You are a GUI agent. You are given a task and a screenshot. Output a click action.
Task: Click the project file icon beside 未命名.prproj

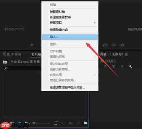pyautogui.click(x=5, y=62)
